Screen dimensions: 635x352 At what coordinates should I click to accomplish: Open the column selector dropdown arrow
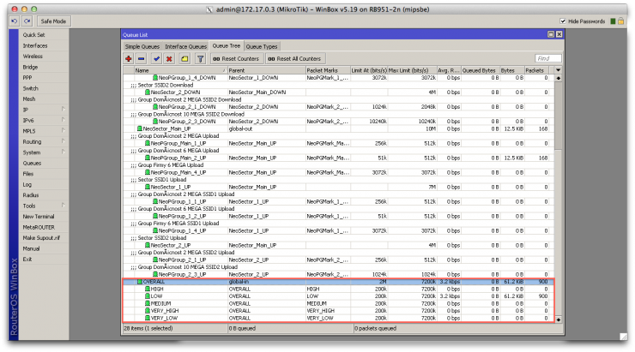(558, 70)
